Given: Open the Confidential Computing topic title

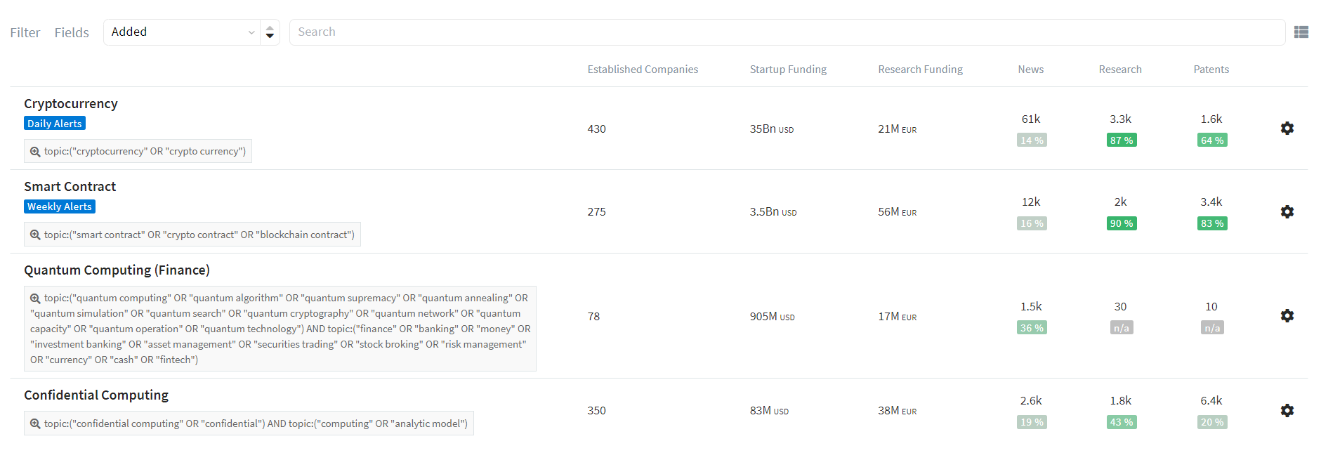Looking at the screenshot, I should 96,395.
